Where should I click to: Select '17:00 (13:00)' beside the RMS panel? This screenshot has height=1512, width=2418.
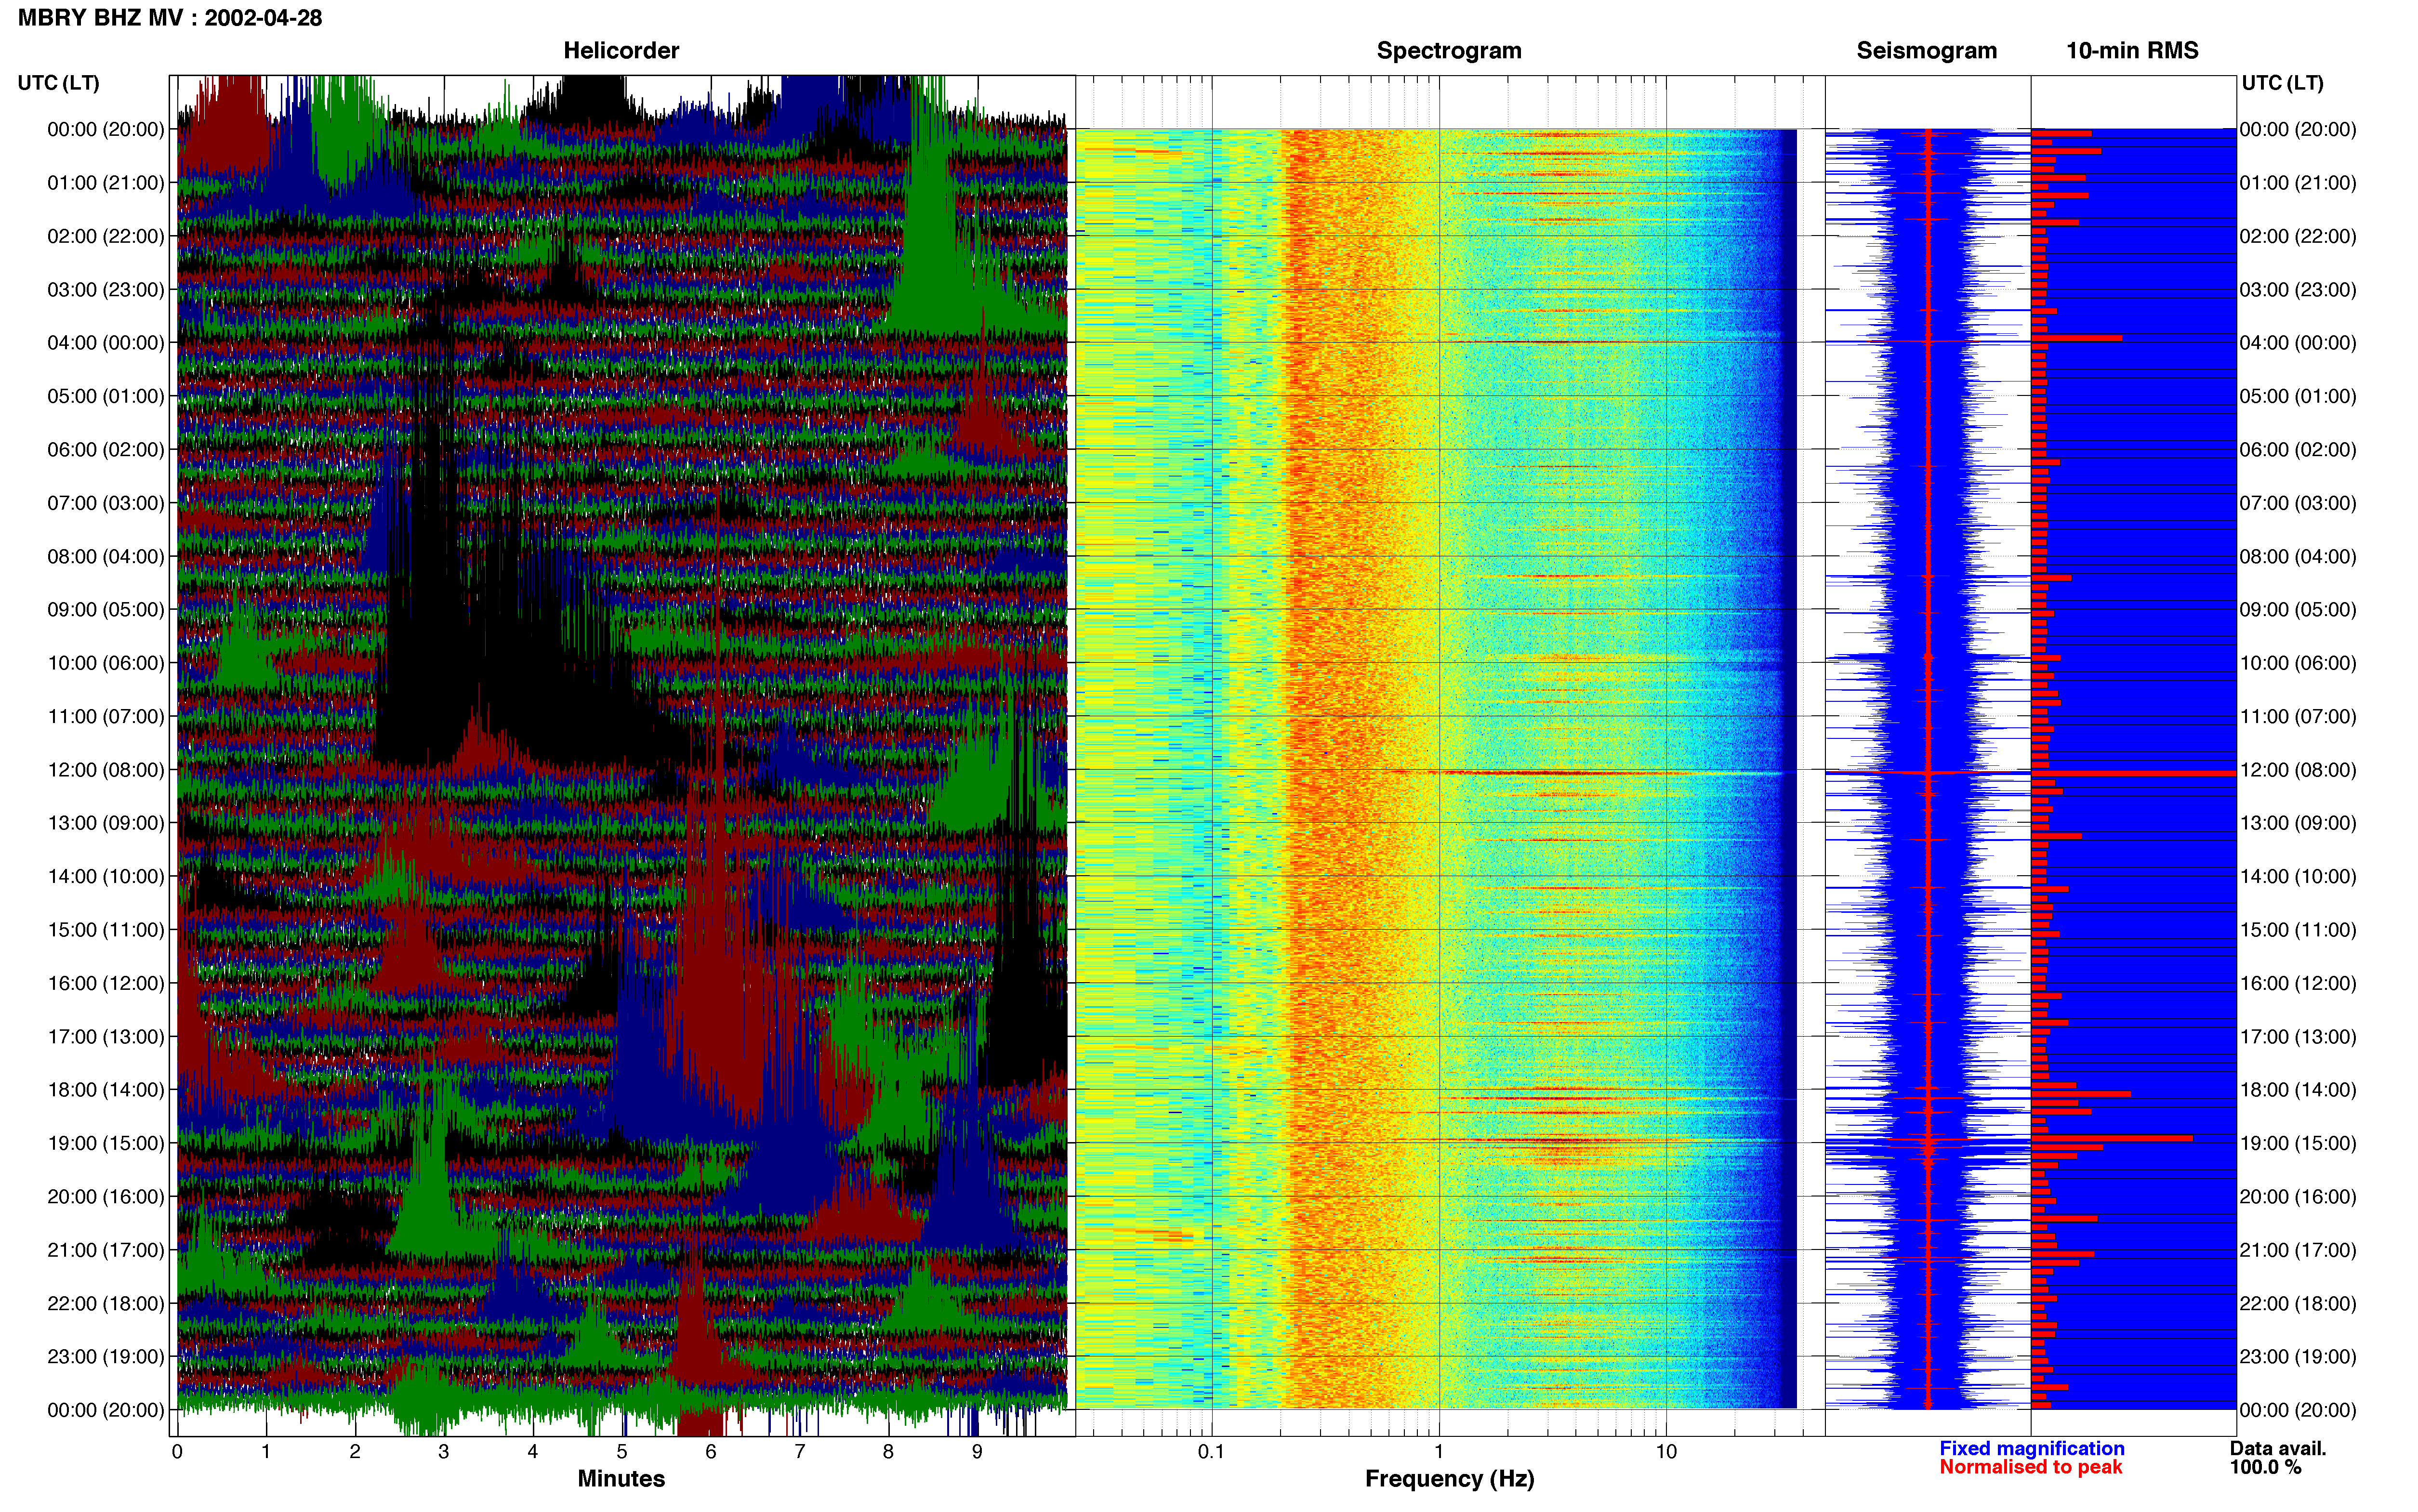pos(2298,1037)
